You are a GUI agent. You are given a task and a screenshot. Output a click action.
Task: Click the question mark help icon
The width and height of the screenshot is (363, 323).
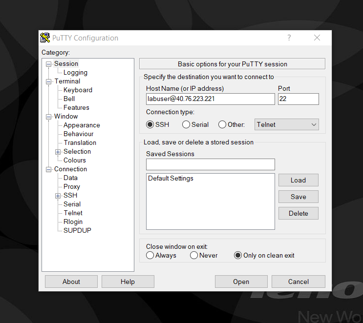289,38
